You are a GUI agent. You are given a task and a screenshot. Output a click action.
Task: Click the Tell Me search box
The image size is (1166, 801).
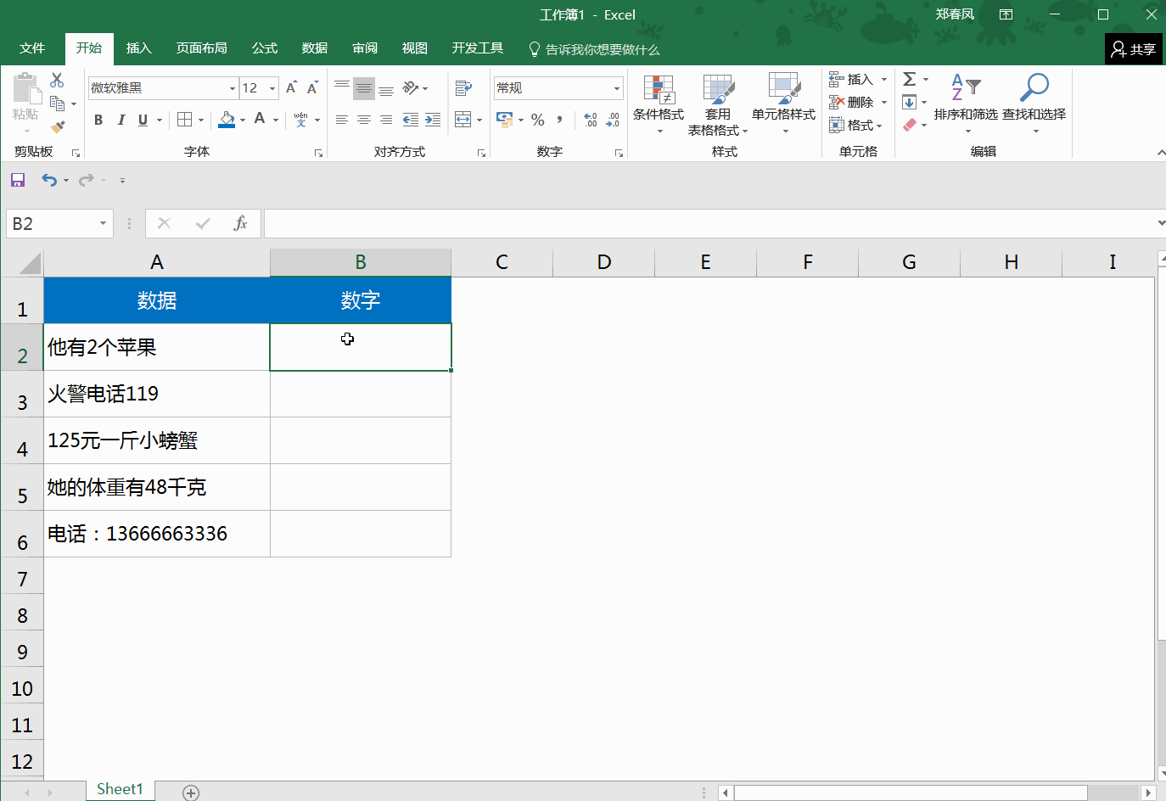pos(594,49)
